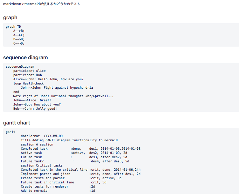Screen dimensions: 243x196
Task: Click the intro text about mermaid test
Action: 42,4
